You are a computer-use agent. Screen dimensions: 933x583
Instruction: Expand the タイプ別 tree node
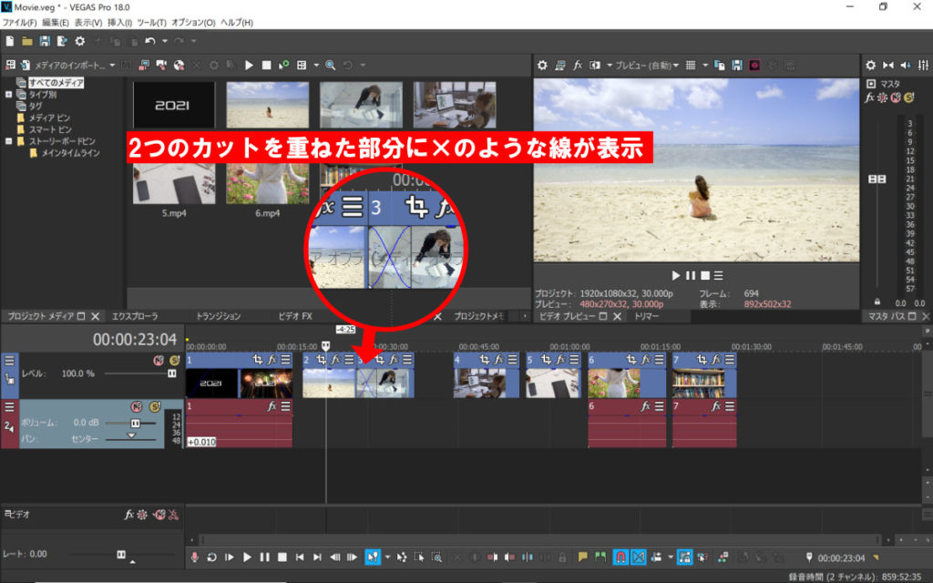(9, 94)
